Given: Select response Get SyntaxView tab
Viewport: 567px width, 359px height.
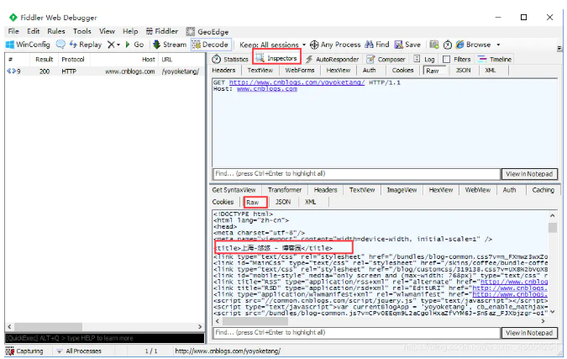Looking at the screenshot, I should click(x=234, y=190).
